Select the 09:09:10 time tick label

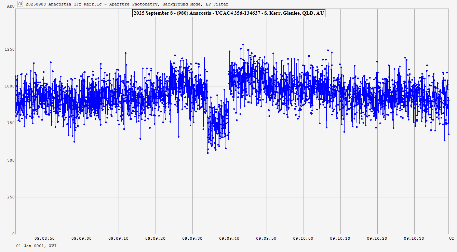point(119,238)
